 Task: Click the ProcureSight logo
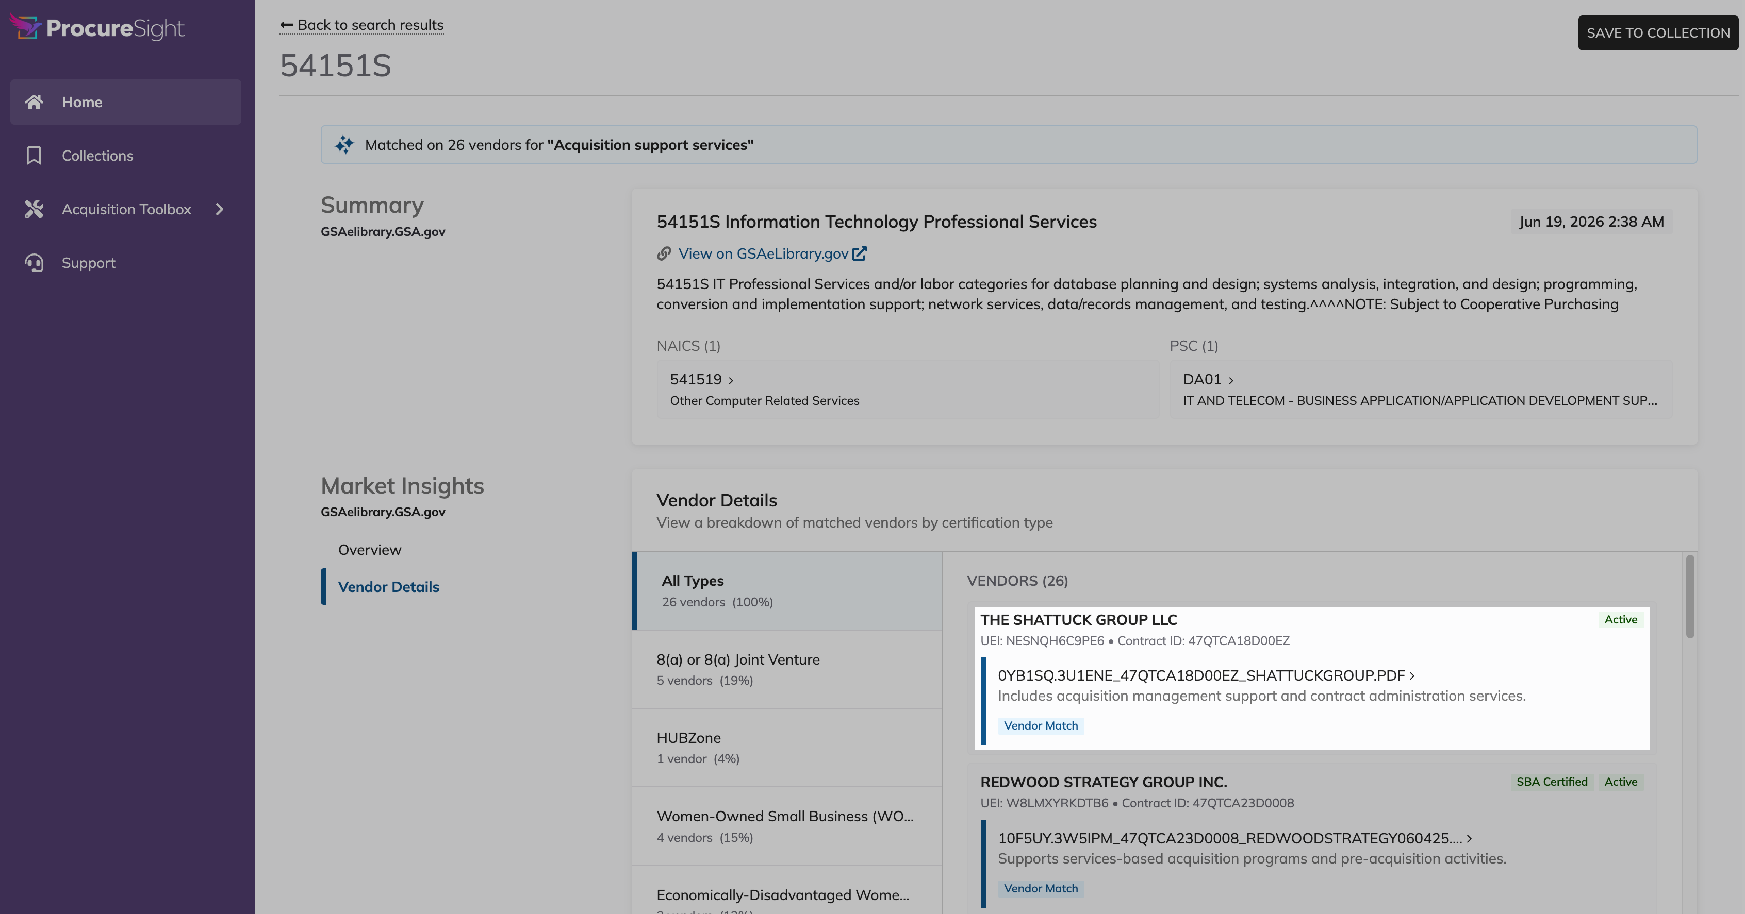97,28
